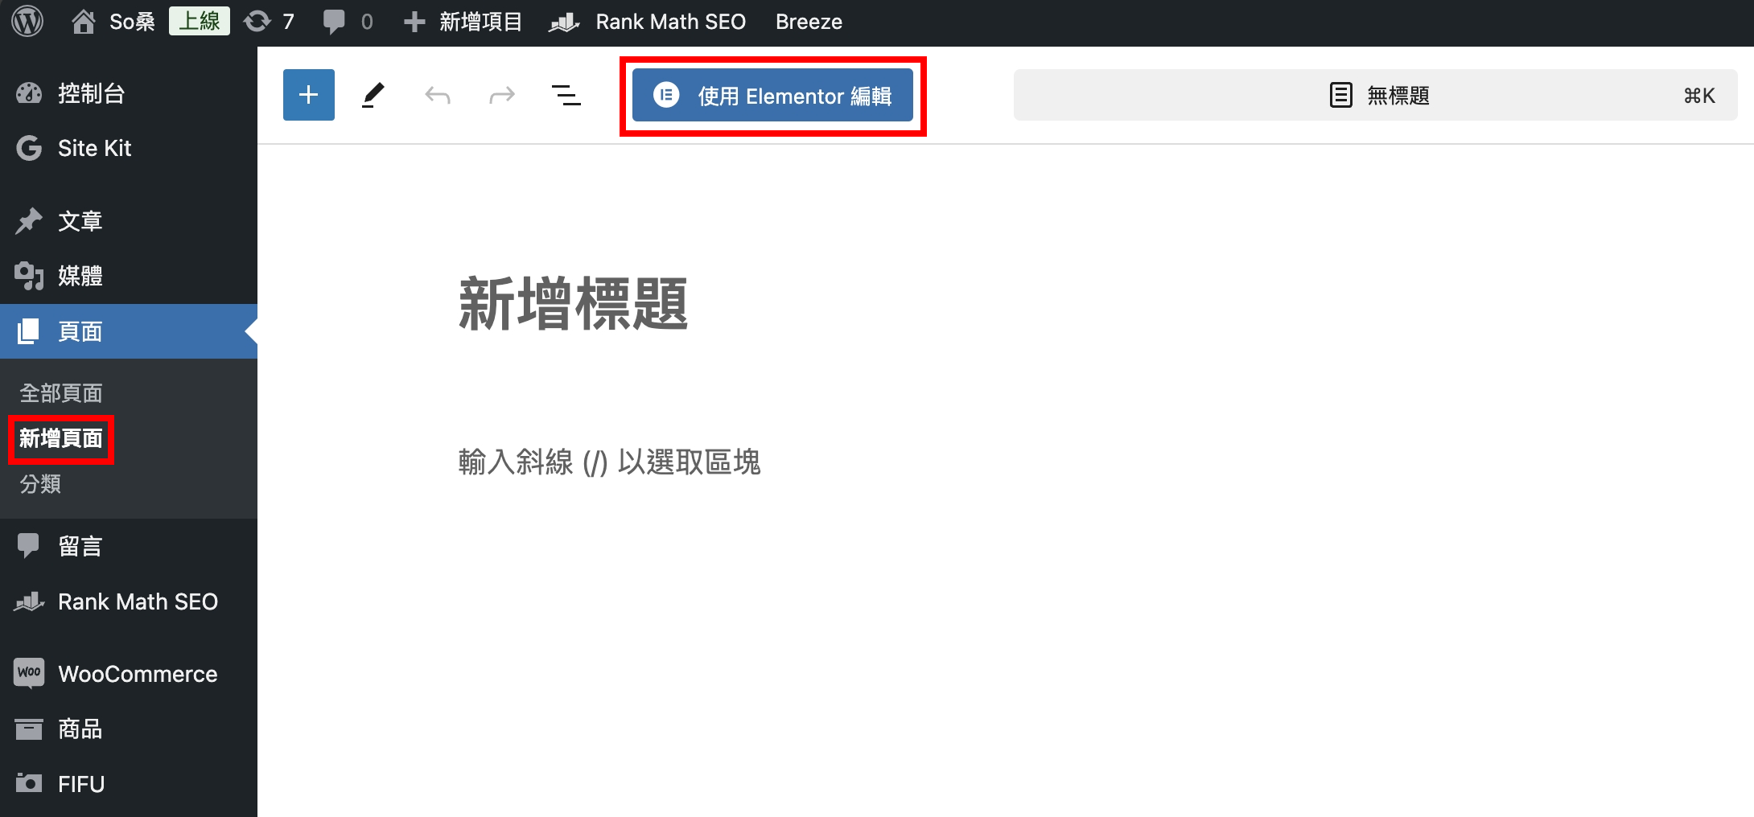
Task: Open the 分類 submenu link
Action: point(40,484)
